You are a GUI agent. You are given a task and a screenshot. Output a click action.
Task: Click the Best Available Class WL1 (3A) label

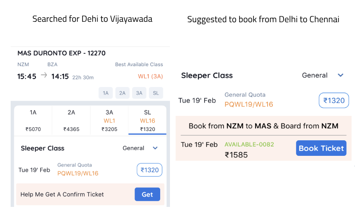point(150,76)
